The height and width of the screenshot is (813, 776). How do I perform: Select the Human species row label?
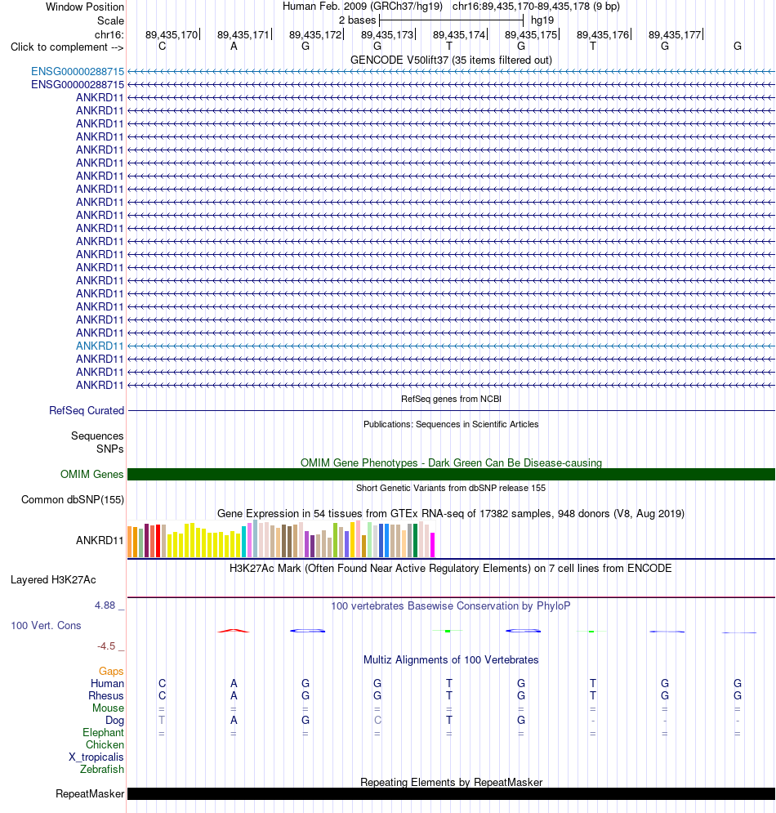107,683
